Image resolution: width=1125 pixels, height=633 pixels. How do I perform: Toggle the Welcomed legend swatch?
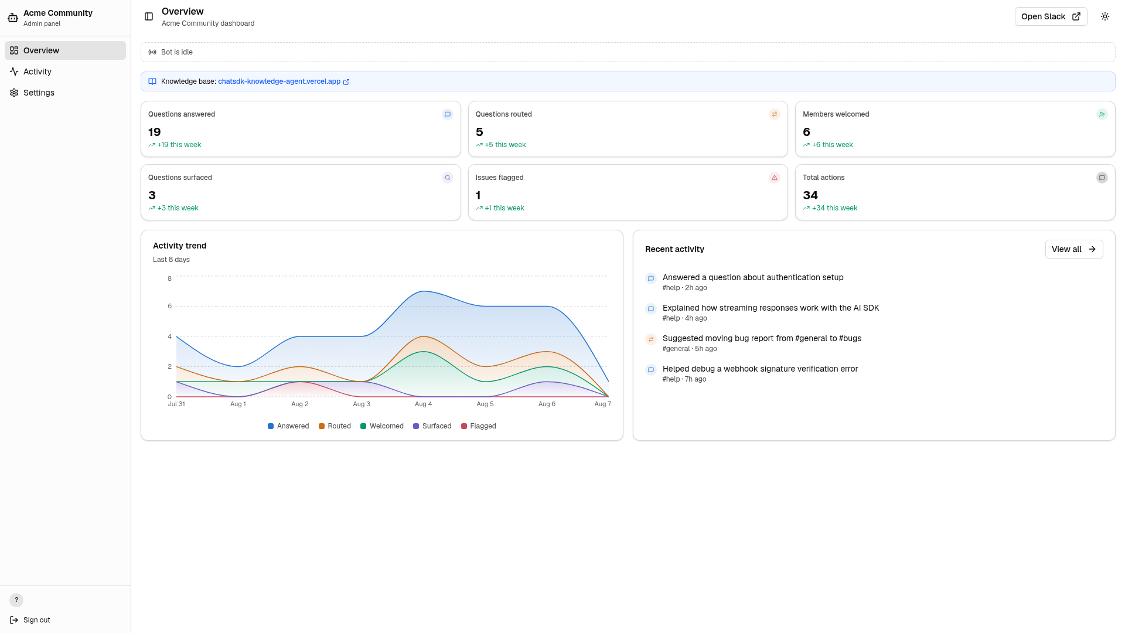[x=363, y=426]
